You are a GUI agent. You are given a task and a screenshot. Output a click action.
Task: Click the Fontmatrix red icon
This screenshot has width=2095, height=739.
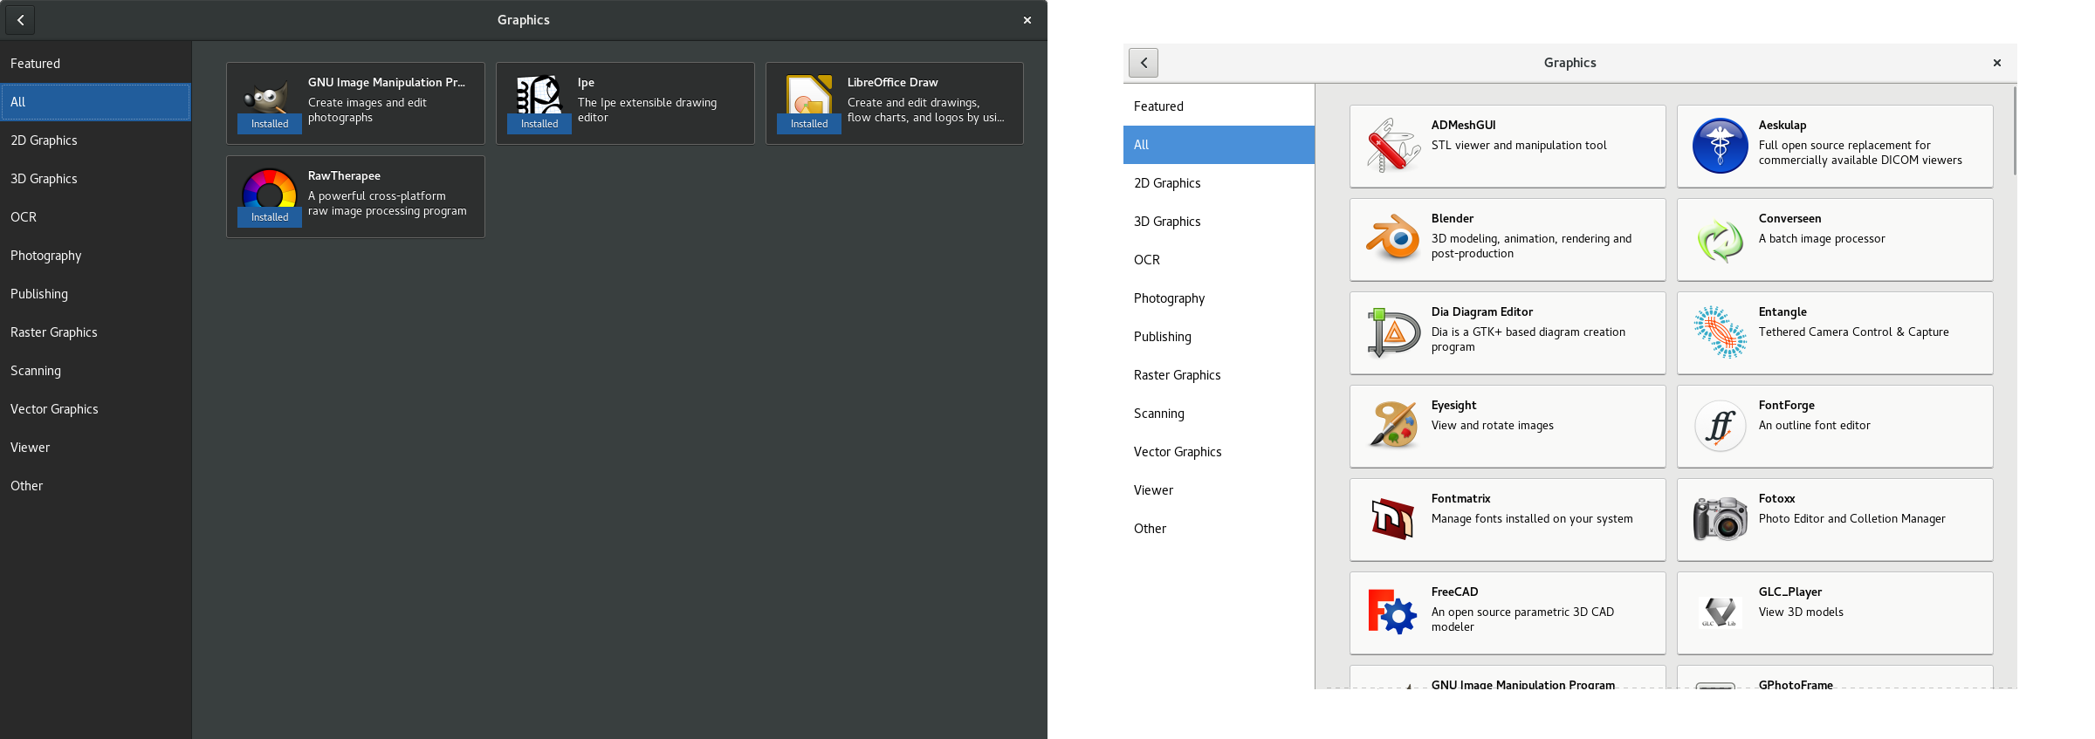[1393, 519]
